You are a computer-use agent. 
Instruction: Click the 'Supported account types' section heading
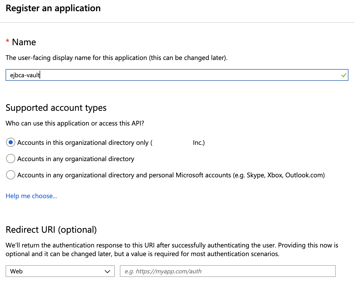click(56, 108)
